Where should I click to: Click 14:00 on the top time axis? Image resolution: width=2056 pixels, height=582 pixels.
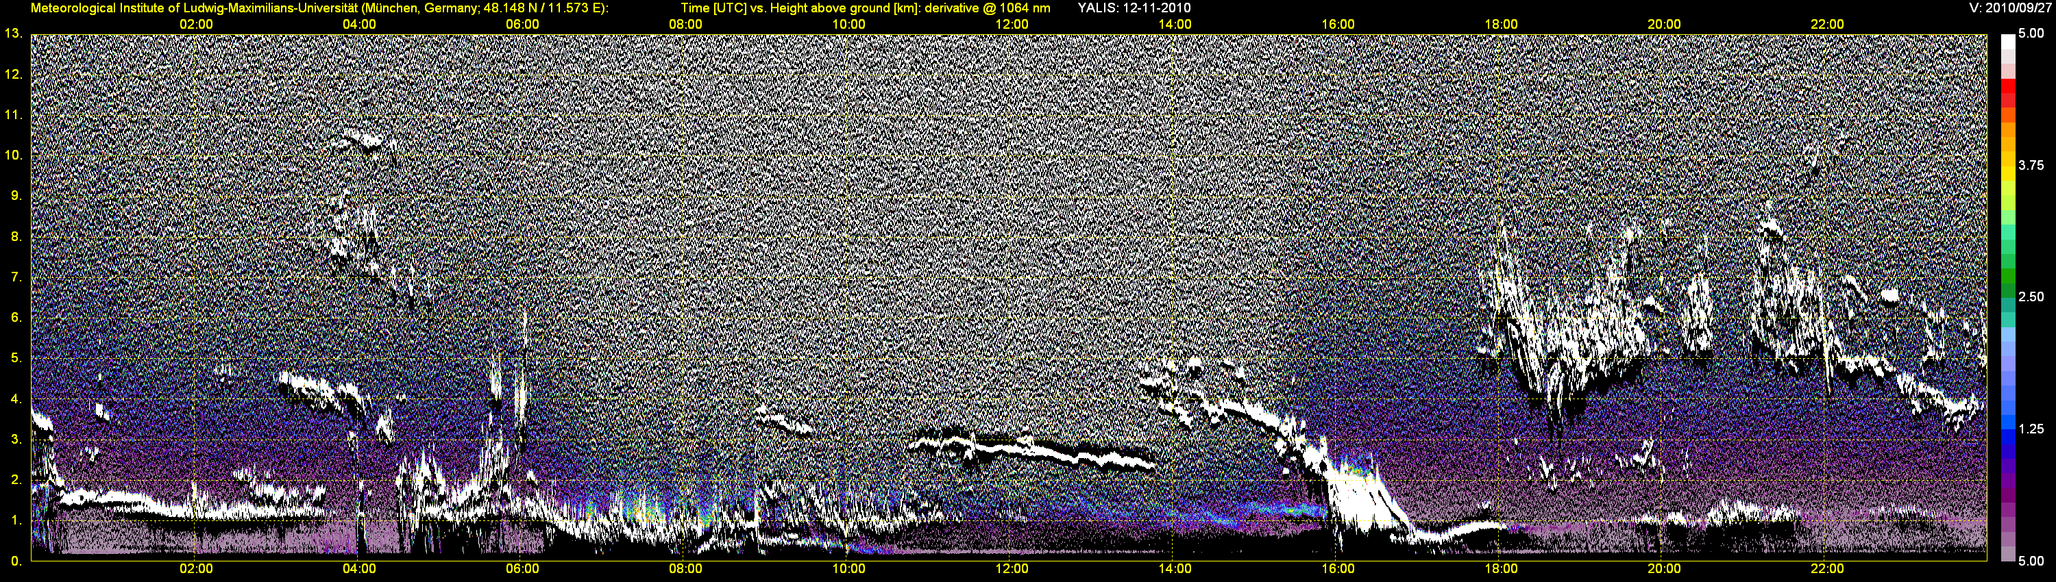(x=1175, y=24)
